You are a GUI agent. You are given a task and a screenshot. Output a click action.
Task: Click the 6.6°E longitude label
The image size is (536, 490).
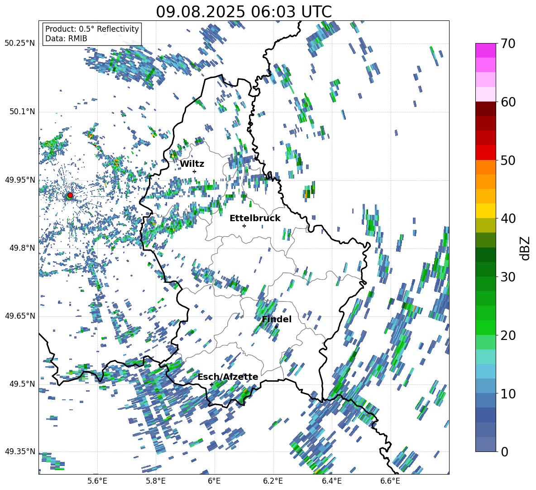tap(390, 481)
